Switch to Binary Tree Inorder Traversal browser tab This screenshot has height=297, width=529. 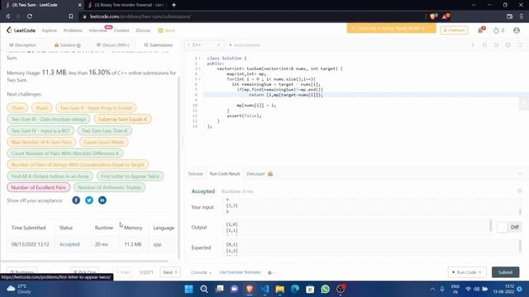[126, 5]
